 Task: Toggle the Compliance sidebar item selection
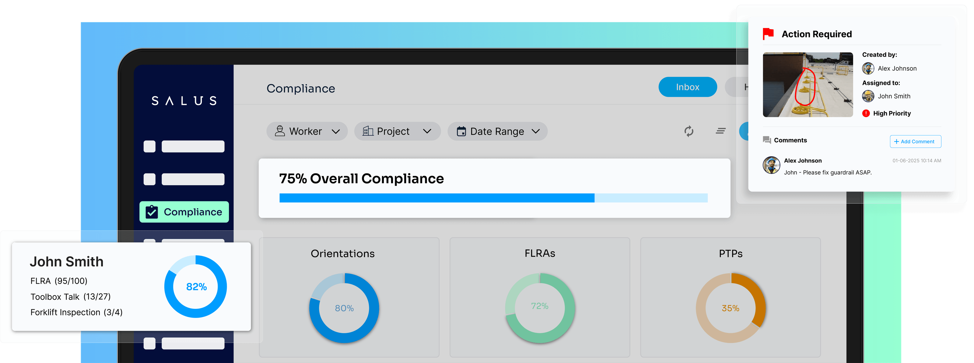tap(184, 212)
